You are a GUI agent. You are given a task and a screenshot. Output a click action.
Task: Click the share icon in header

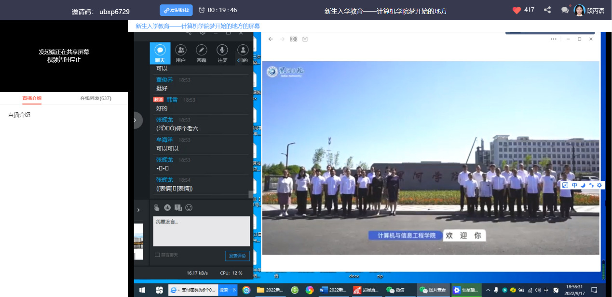click(x=547, y=10)
